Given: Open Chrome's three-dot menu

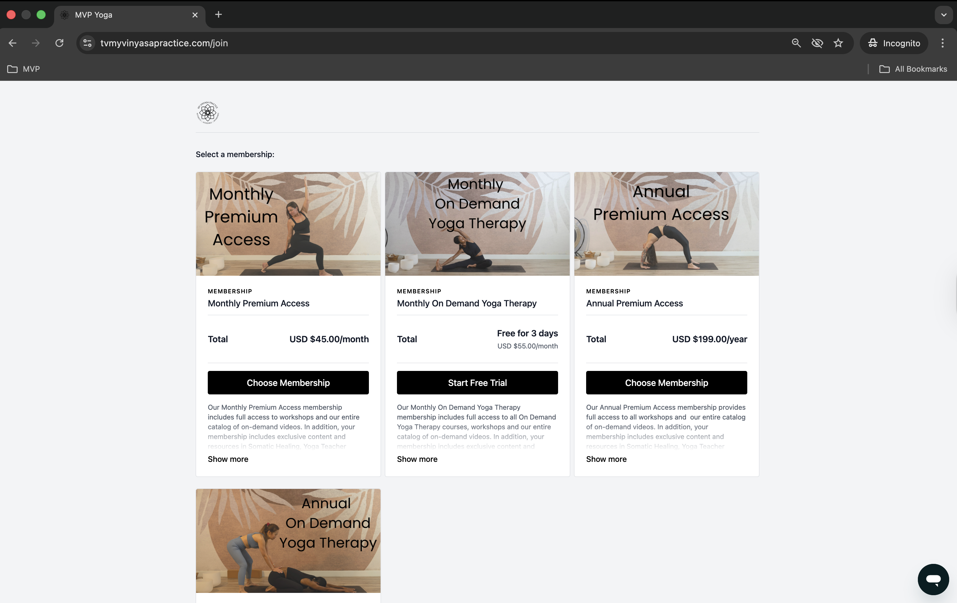Looking at the screenshot, I should pyautogui.click(x=942, y=43).
